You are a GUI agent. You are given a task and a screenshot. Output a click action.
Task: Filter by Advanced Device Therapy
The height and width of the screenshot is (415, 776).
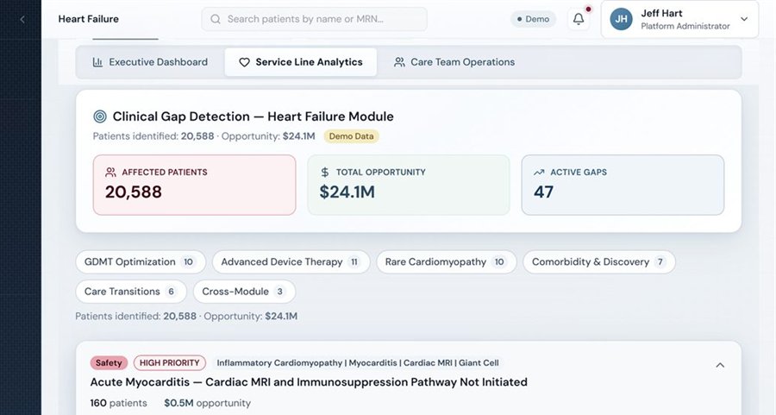click(291, 262)
